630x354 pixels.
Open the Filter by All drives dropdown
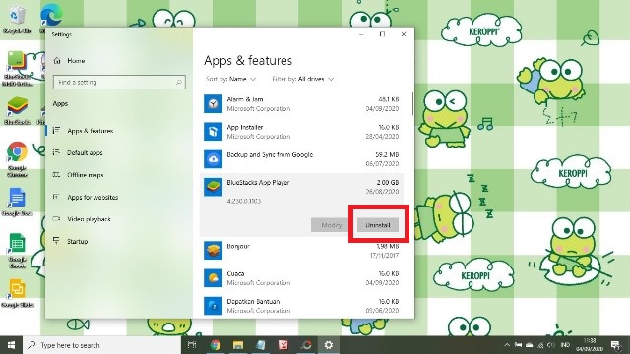[x=303, y=79]
